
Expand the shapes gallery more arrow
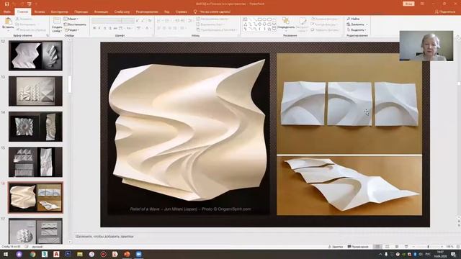[x=274, y=29]
